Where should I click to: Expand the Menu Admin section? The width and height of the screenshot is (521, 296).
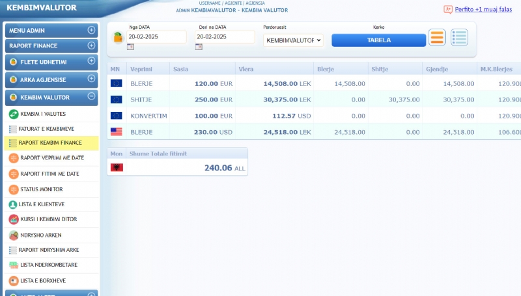91,30
